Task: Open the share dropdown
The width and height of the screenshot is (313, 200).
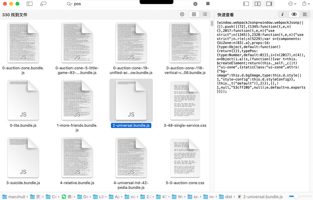Action: pos(306,3)
